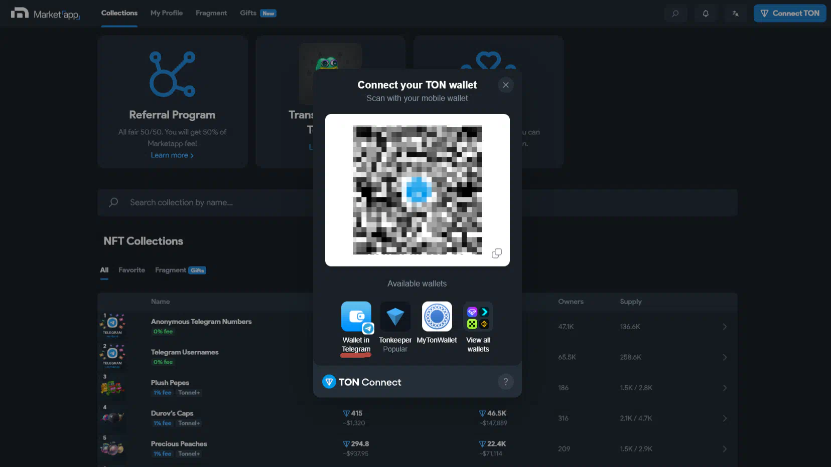Click the Marketapp logo

[45, 14]
